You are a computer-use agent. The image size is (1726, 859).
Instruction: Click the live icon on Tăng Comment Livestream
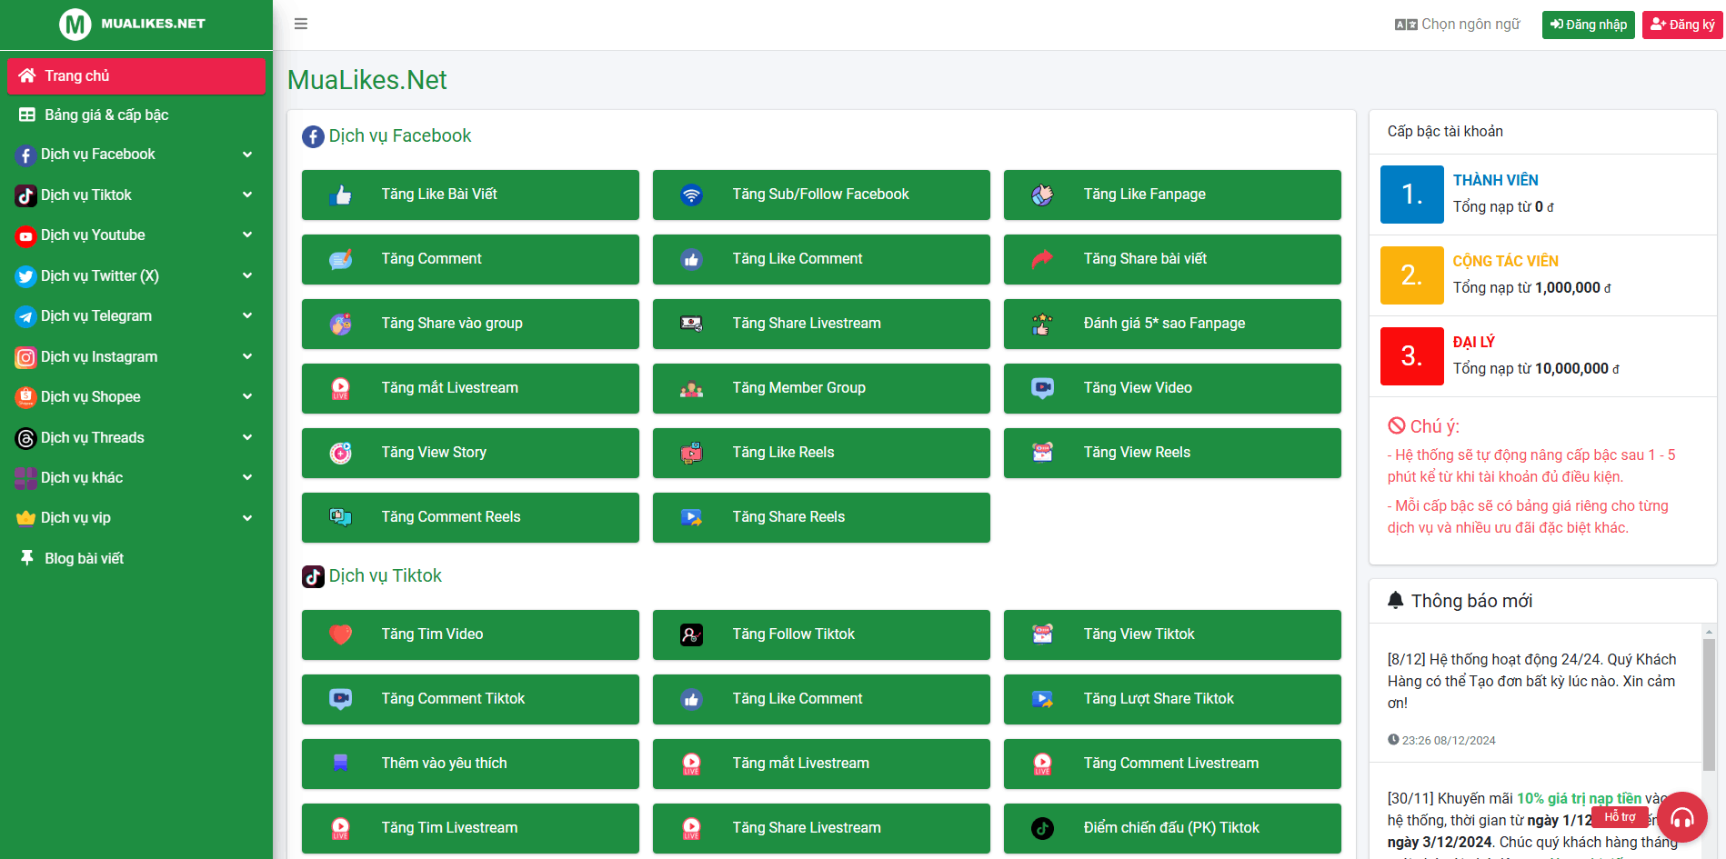1042,764
